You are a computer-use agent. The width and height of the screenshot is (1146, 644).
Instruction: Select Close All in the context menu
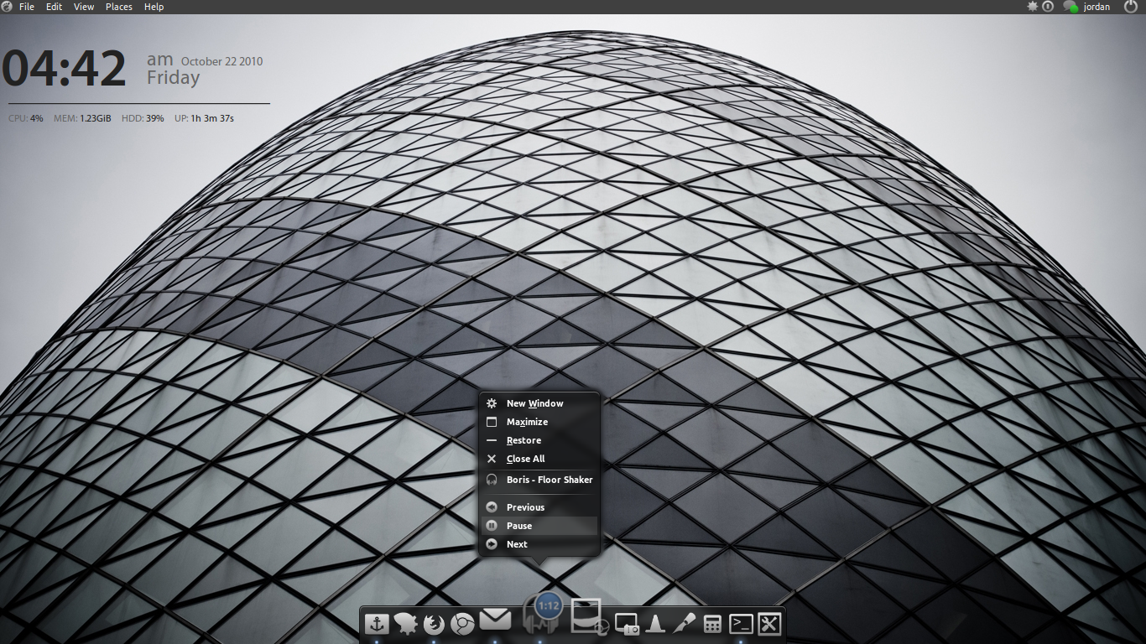pyautogui.click(x=539, y=459)
